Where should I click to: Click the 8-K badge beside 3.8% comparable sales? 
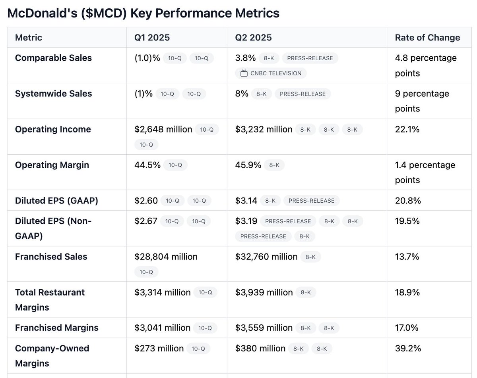pos(269,58)
